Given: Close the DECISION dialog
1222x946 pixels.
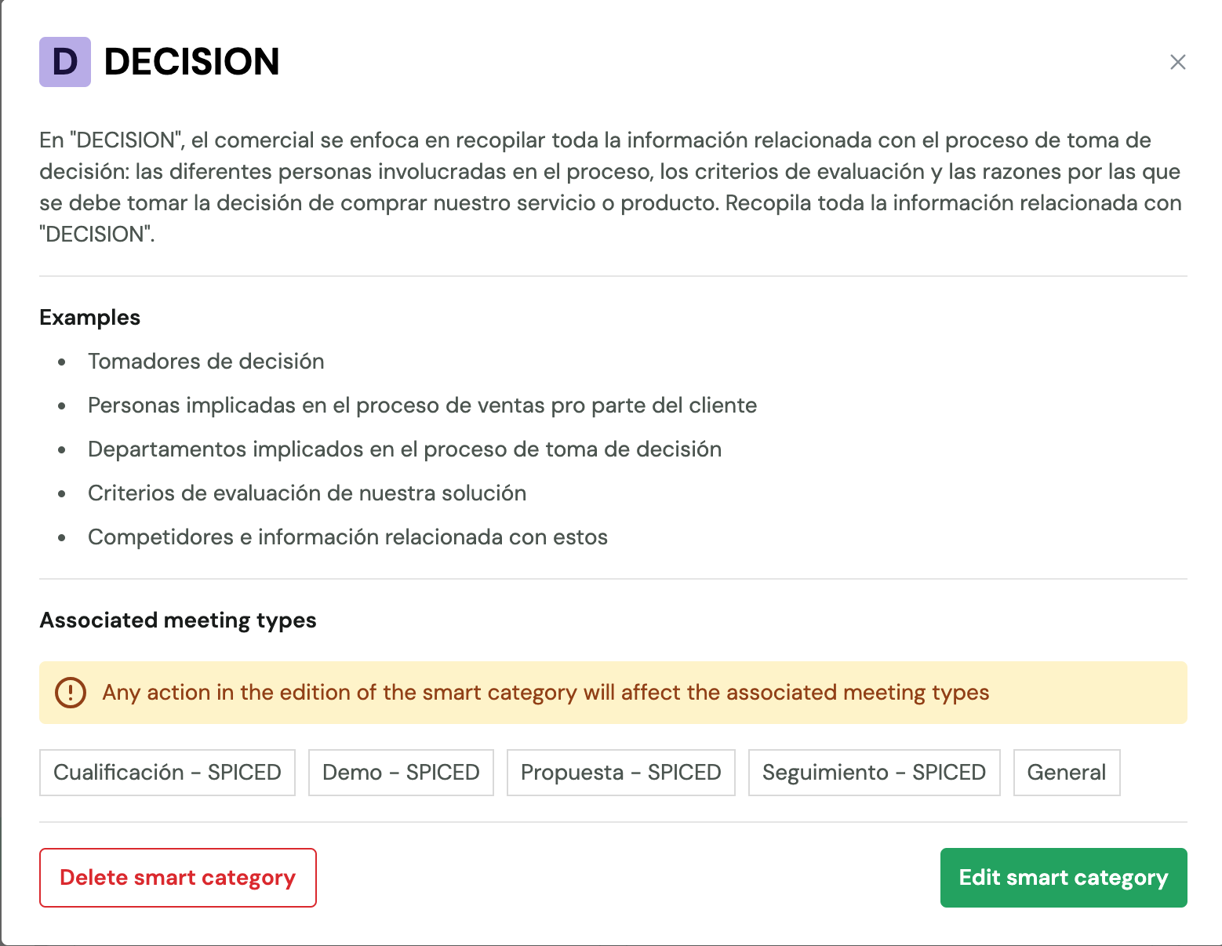Looking at the screenshot, I should point(1177,62).
